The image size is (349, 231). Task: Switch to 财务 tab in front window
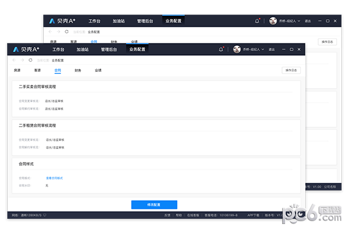point(78,70)
